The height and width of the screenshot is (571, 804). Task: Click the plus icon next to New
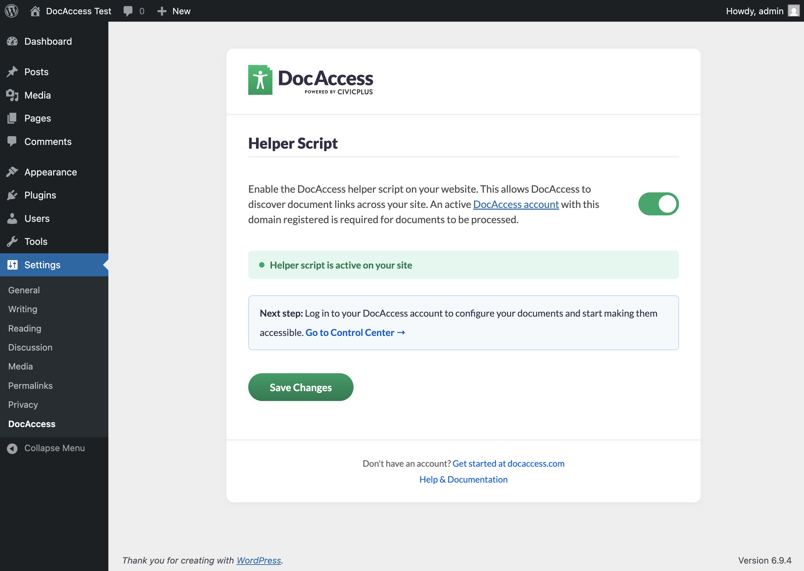pyautogui.click(x=162, y=11)
